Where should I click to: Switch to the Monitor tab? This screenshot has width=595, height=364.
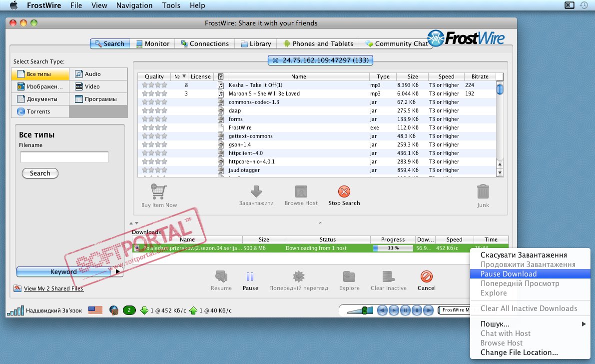[152, 43]
